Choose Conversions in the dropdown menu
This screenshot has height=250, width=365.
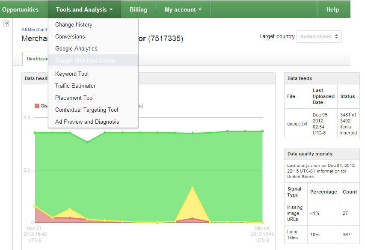pyautogui.click(x=70, y=37)
